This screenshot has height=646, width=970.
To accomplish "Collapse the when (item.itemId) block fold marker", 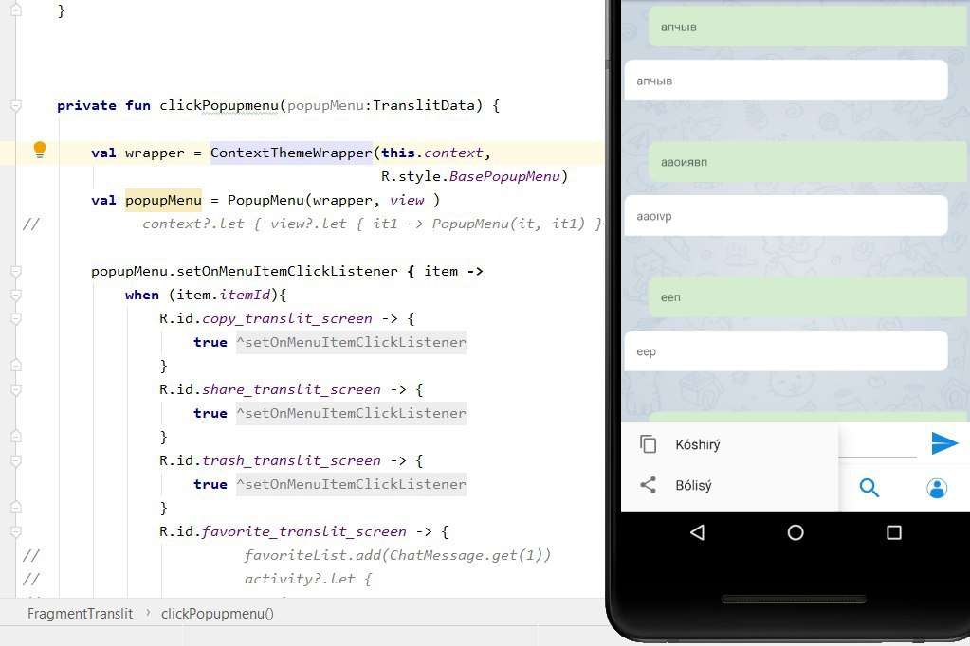I will click(x=16, y=295).
